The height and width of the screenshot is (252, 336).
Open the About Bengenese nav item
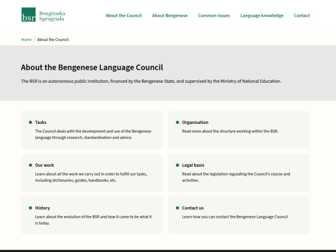[x=170, y=16]
